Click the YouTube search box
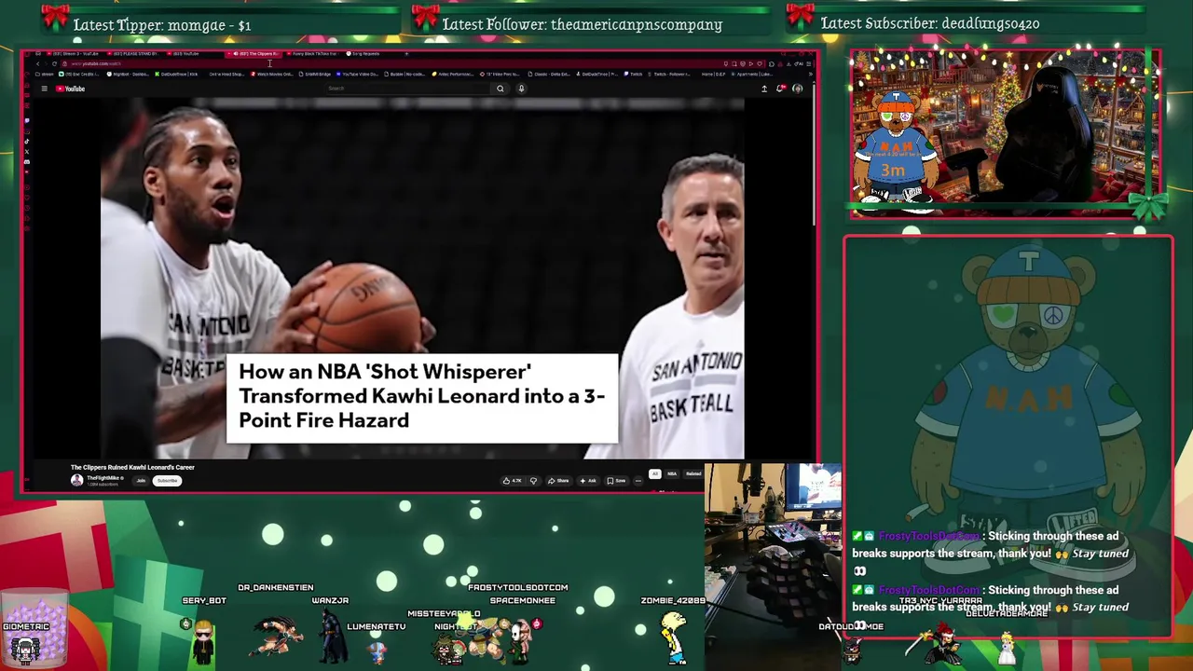The height and width of the screenshot is (671, 1193). pyautogui.click(x=408, y=89)
